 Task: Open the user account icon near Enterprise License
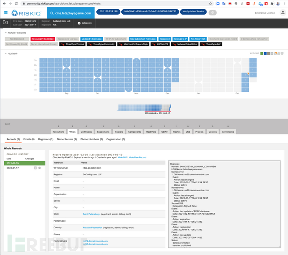283,13
